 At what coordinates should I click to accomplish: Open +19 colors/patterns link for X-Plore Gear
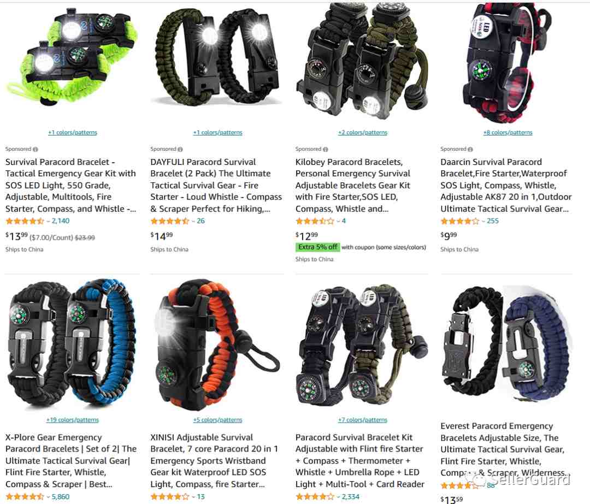click(73, 420)
